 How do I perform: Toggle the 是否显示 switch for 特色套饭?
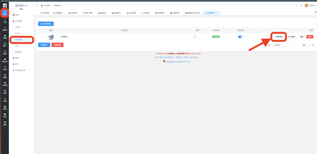241,37
